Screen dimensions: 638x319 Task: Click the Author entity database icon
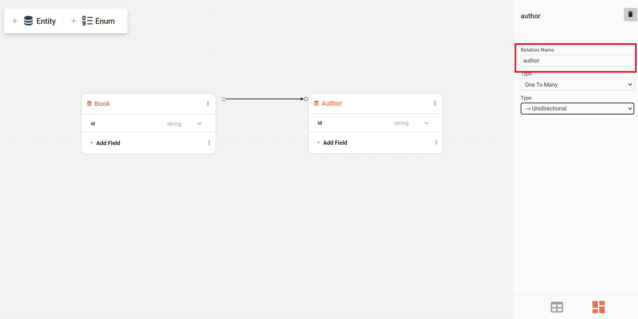pos(316,103)
